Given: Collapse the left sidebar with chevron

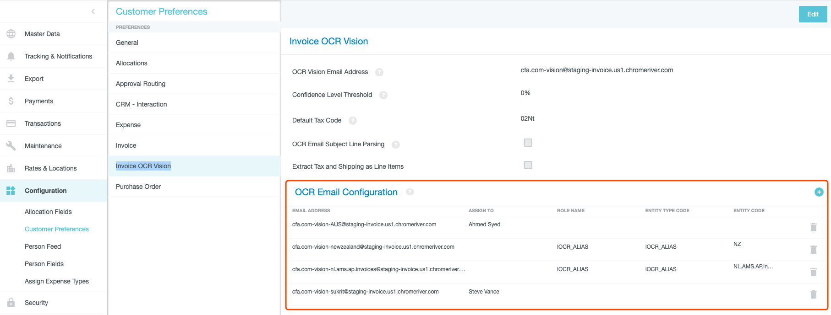Looking at the screenshot, I should (93, 11).
